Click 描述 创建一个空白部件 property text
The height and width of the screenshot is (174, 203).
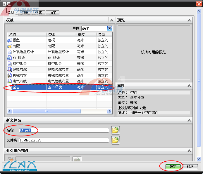coord(138,113)
